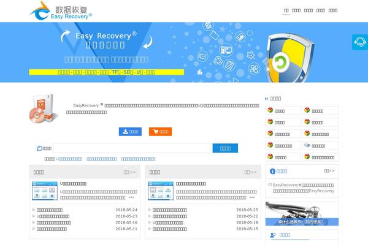Image resolution: width=368 pixels, height=245 pixels.
Task: Open hot-search link starting with letter U
Action: (69, 159)
